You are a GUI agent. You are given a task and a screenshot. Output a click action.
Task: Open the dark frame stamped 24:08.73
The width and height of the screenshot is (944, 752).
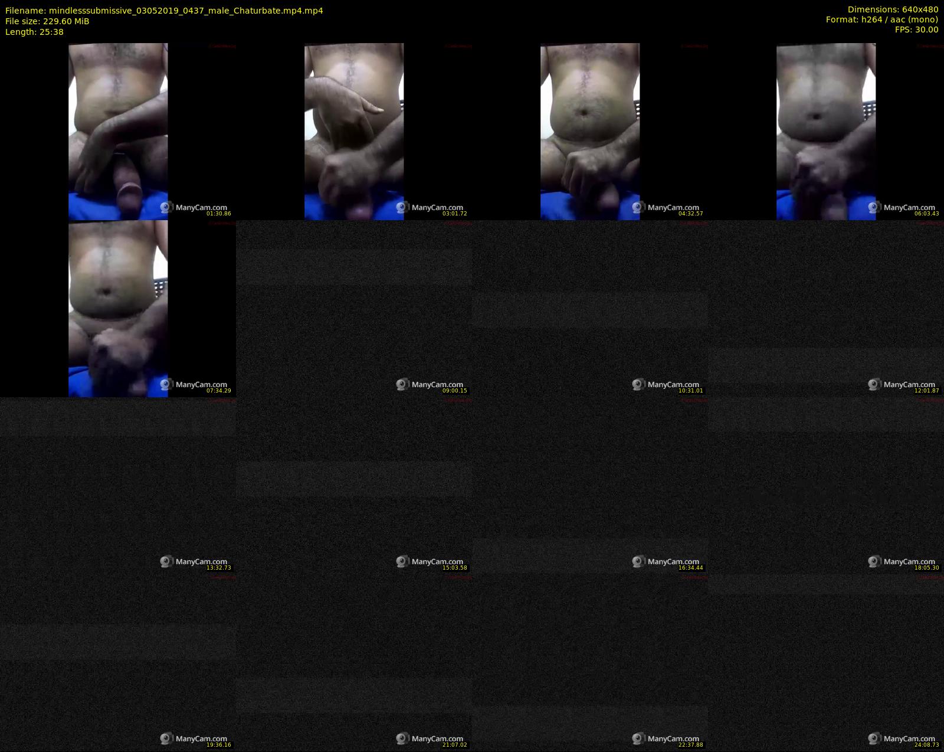[x=826, y=663]
